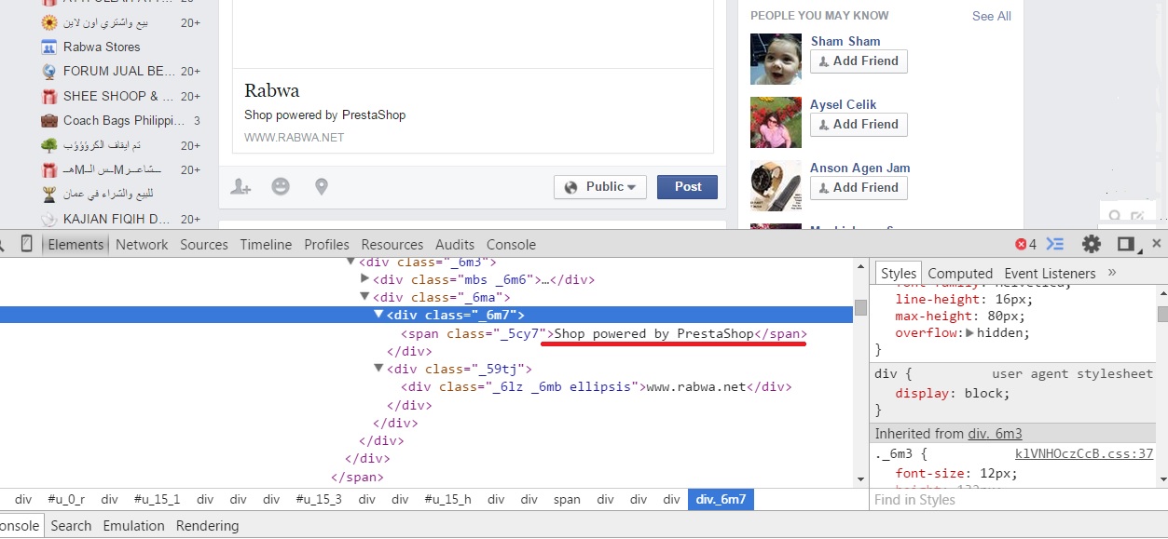Screen dimensions: 1168x539
Task: Switch to the Resources tab
Action: click(x=392, y=245)
